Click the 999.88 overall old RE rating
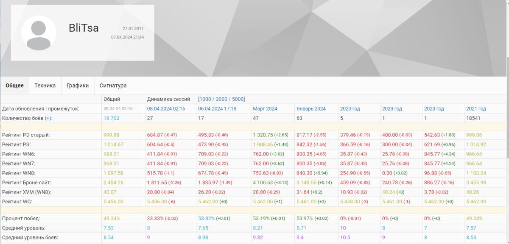The image size is (509, 244). tap(111, 135)
